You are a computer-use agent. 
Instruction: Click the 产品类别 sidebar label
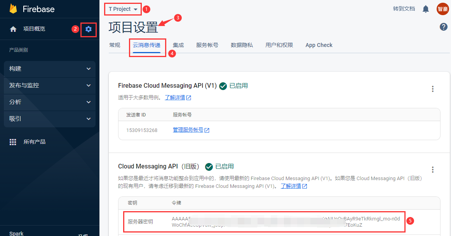[18, 50]
